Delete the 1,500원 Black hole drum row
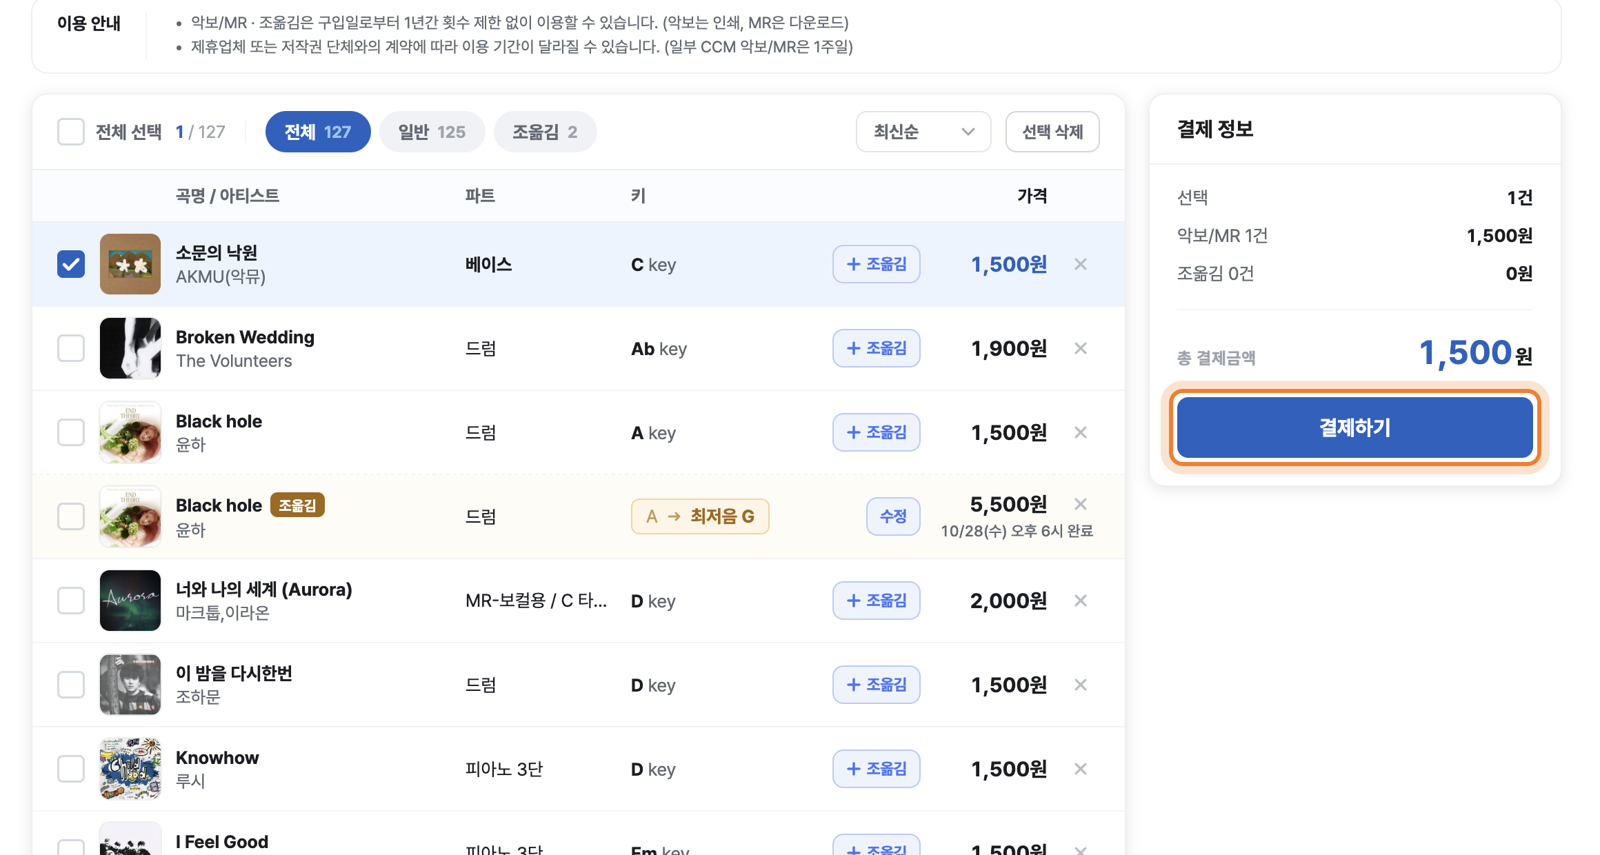This screenshot has height=855, width=1600. pyautogui.click(x=1081, y=432)
